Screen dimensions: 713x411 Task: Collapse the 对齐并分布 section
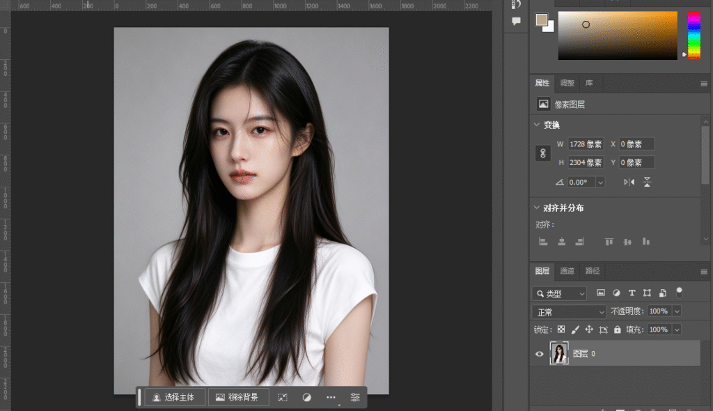[537, 208]
